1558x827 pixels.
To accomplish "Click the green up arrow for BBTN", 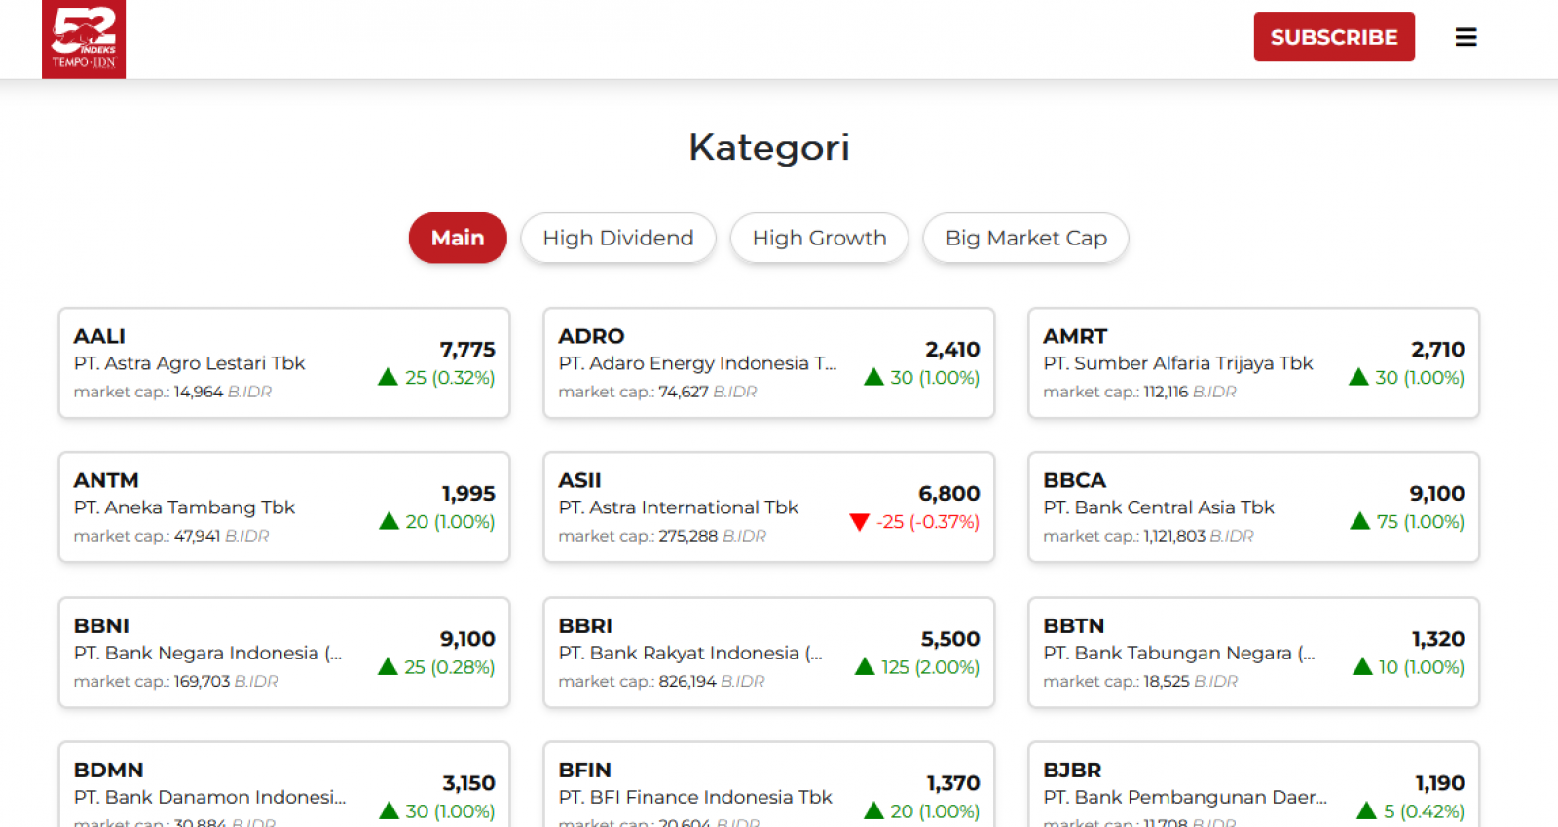I will (x=1362, y=666).
